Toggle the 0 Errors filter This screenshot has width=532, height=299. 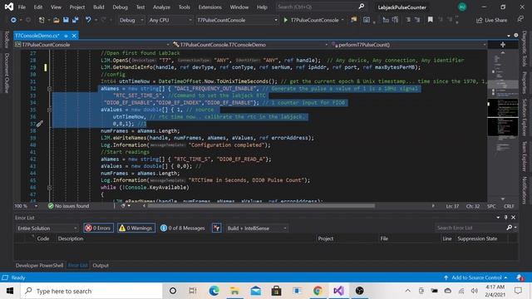[x=98, y=228]
